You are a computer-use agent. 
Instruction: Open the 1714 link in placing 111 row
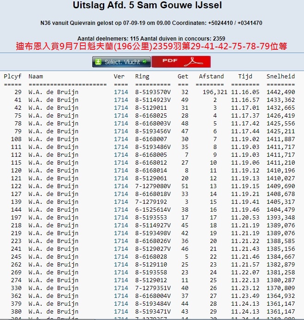click(121, 147)
